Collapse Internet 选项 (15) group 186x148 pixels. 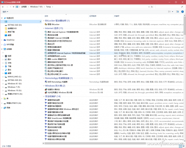(x=44, y=28)
